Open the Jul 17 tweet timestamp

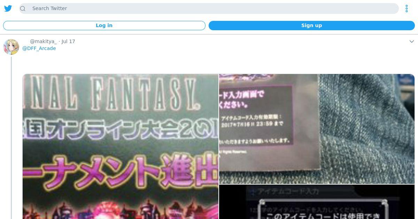coord(68,41)
